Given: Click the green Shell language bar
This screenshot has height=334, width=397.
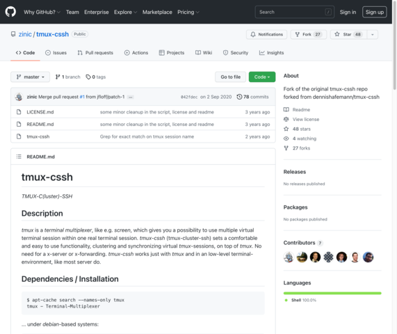Looking at the screenshot, I should coord(332,293).
